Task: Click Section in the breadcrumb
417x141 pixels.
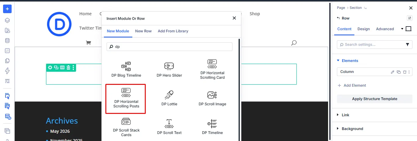Action: (356, 8)
